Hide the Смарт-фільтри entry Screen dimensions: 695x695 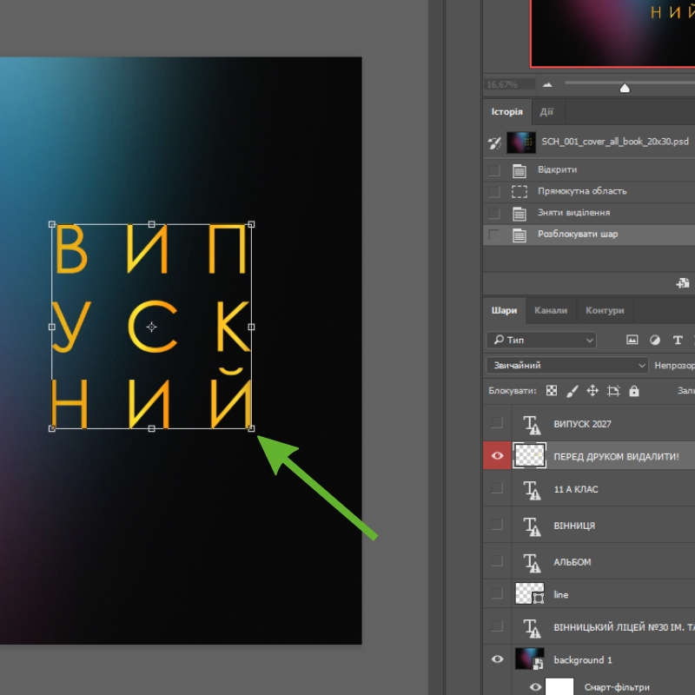535,687
